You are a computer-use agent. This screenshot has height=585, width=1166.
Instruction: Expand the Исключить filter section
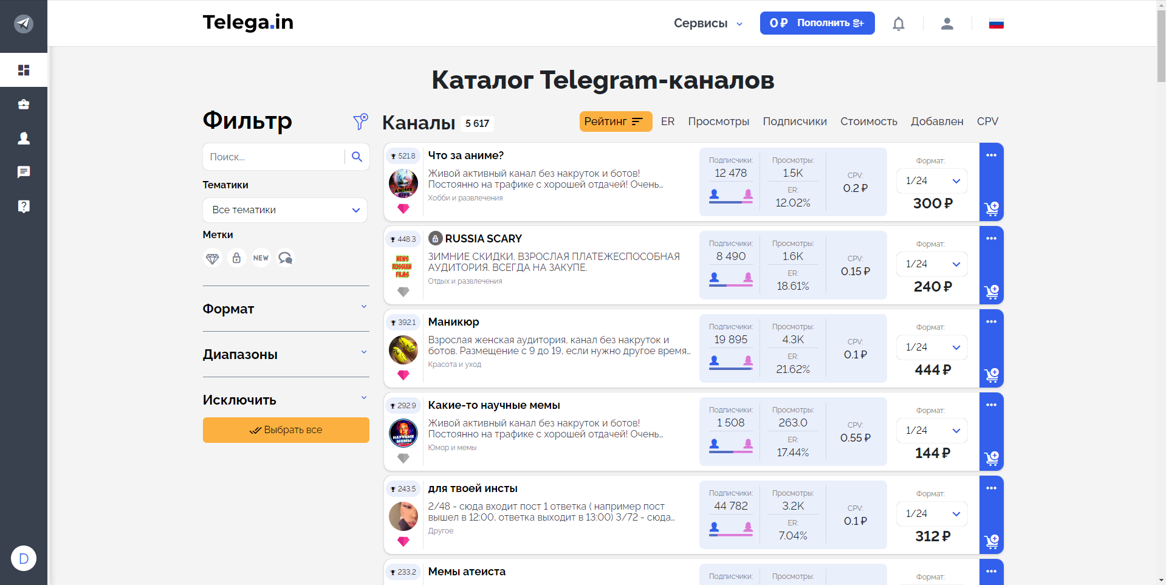[286, 400]
